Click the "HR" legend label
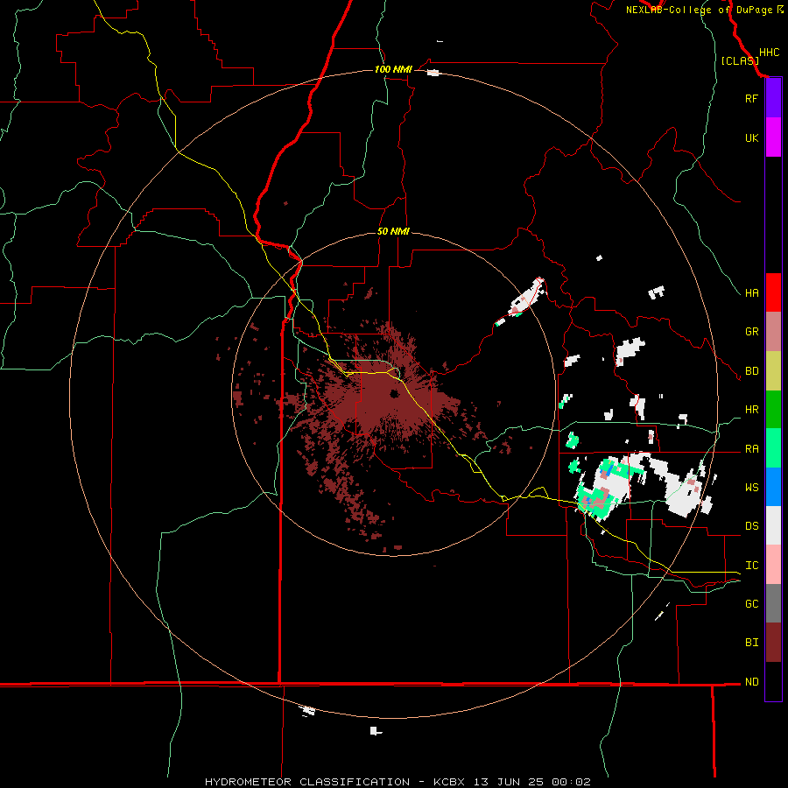788x788 pixels. 751,410
